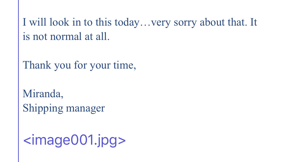Select the word "Thank" in the closing
This screenshot has height=162, width=282.
click(x=37, y=65)
